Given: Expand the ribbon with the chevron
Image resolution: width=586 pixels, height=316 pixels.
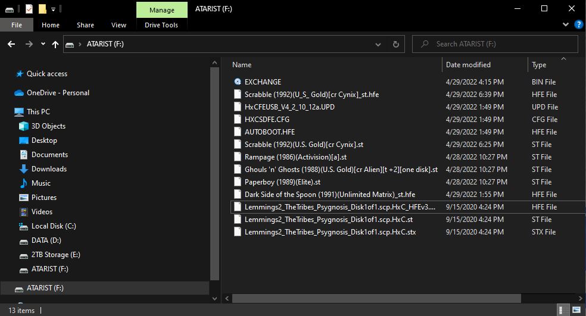Looking at the screenshot, I should (565, 24).
